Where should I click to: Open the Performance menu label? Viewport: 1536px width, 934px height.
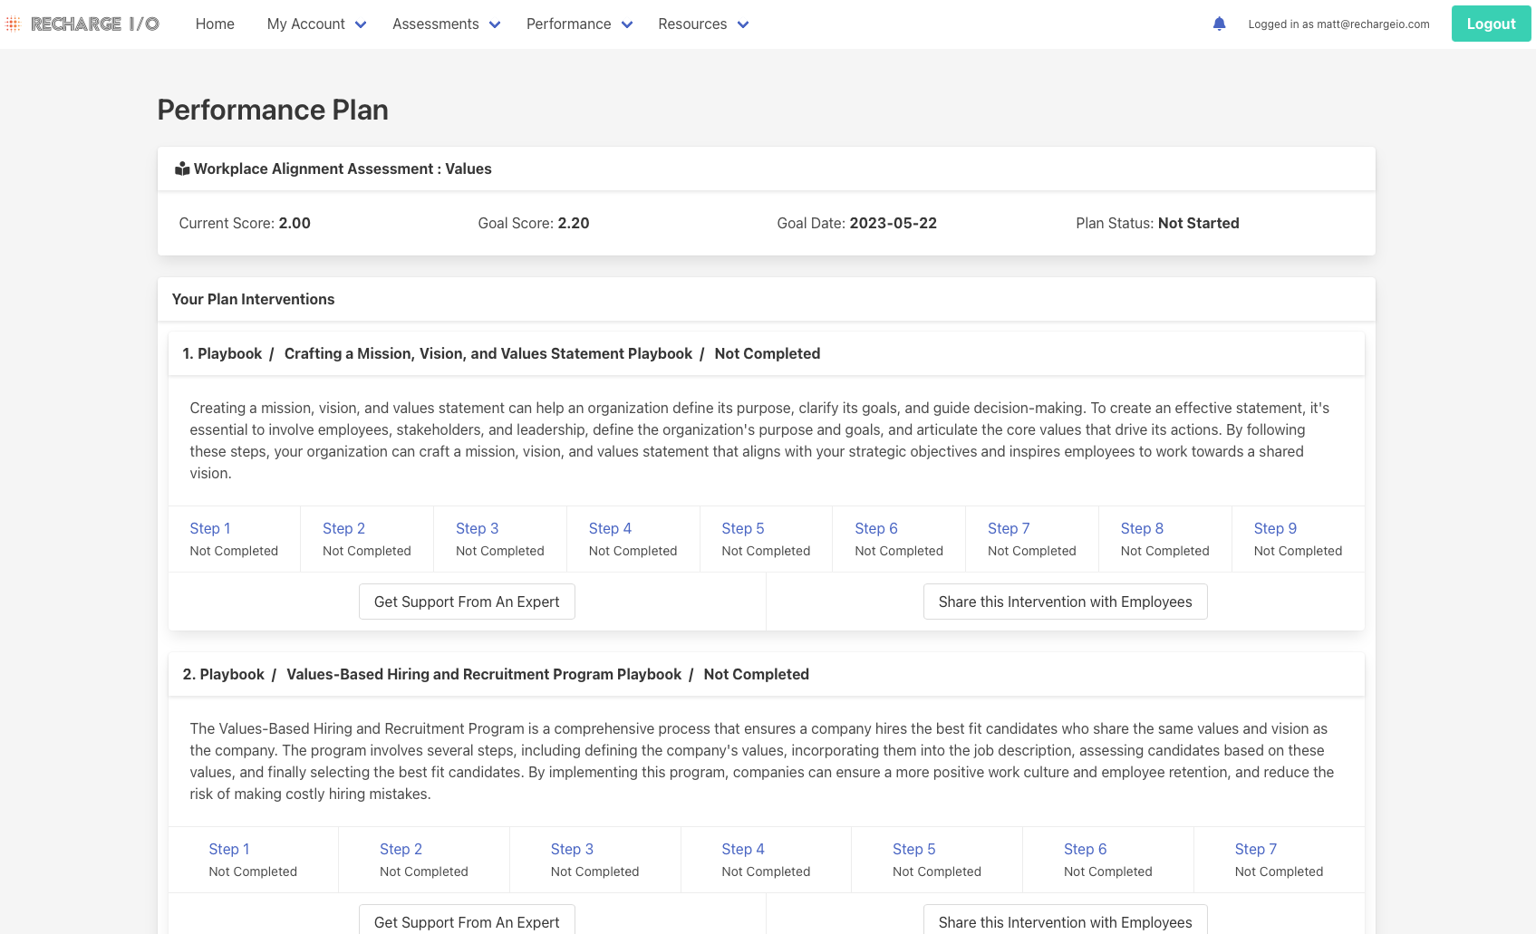pos(568,24)
